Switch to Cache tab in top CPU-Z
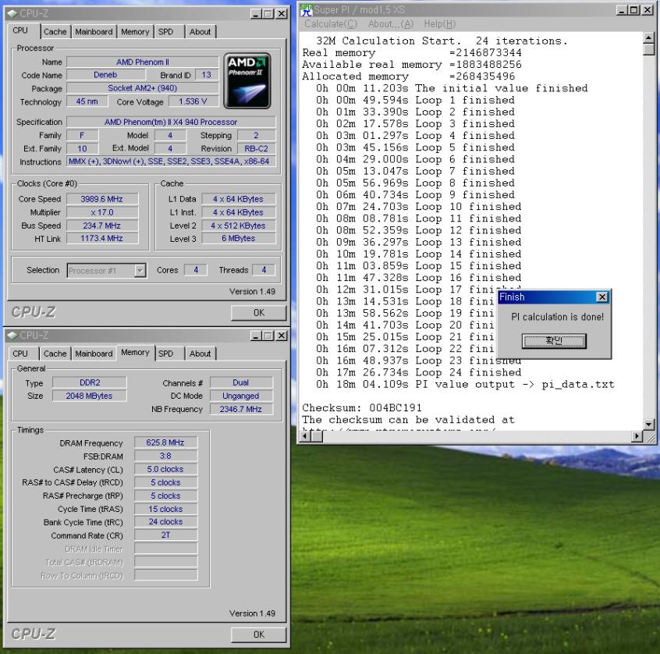Viewport: 660px width, 654px height. pyautogui.click(x=55, y=32)
